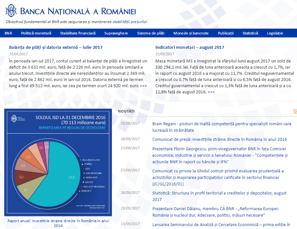The width and height of the screenshot is (297, 229).
Task: Click the »»» arrows after the Balanța de plăți summary
Action: [143, 86]
